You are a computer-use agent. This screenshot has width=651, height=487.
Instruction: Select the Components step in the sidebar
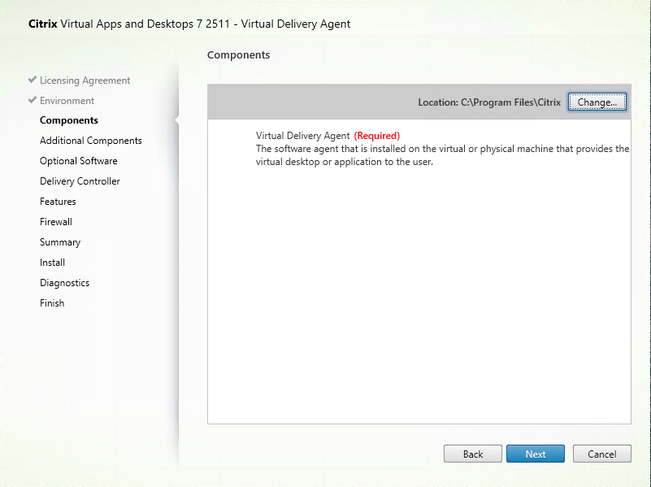[x=68, y=120]
